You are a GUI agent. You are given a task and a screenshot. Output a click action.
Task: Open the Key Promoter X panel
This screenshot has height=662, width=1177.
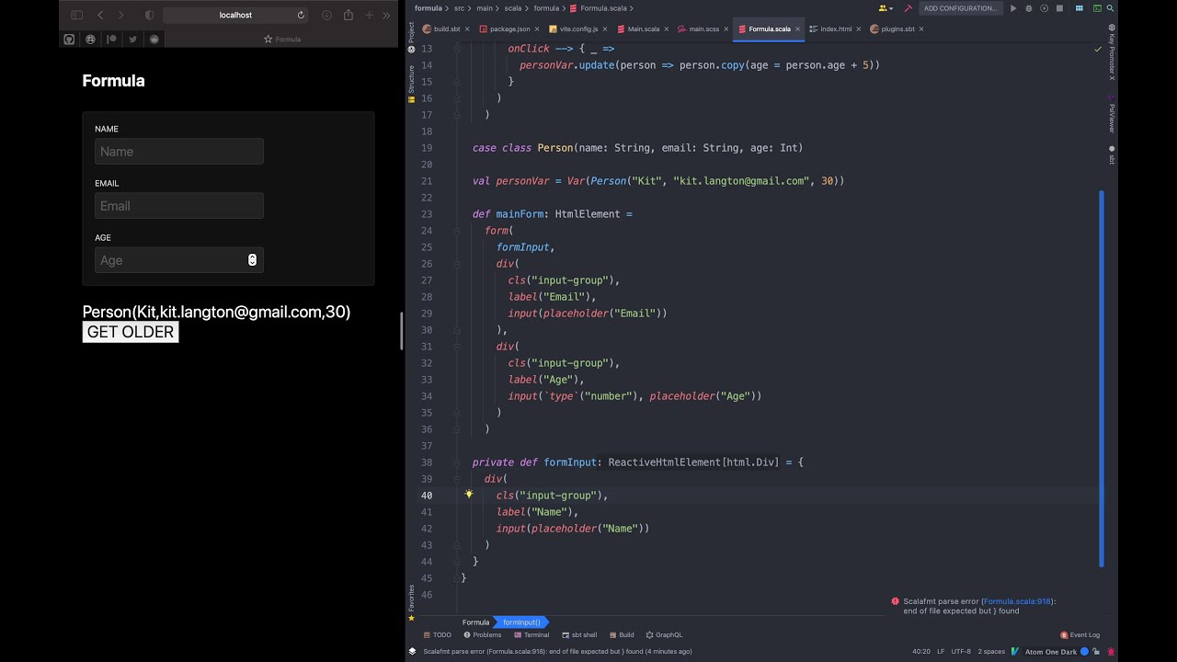tap(1112, 53)
